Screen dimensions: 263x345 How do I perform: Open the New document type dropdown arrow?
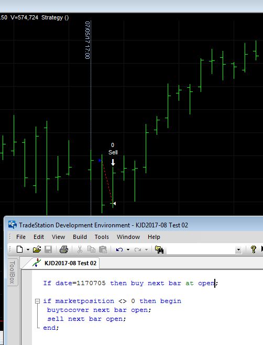28,250
